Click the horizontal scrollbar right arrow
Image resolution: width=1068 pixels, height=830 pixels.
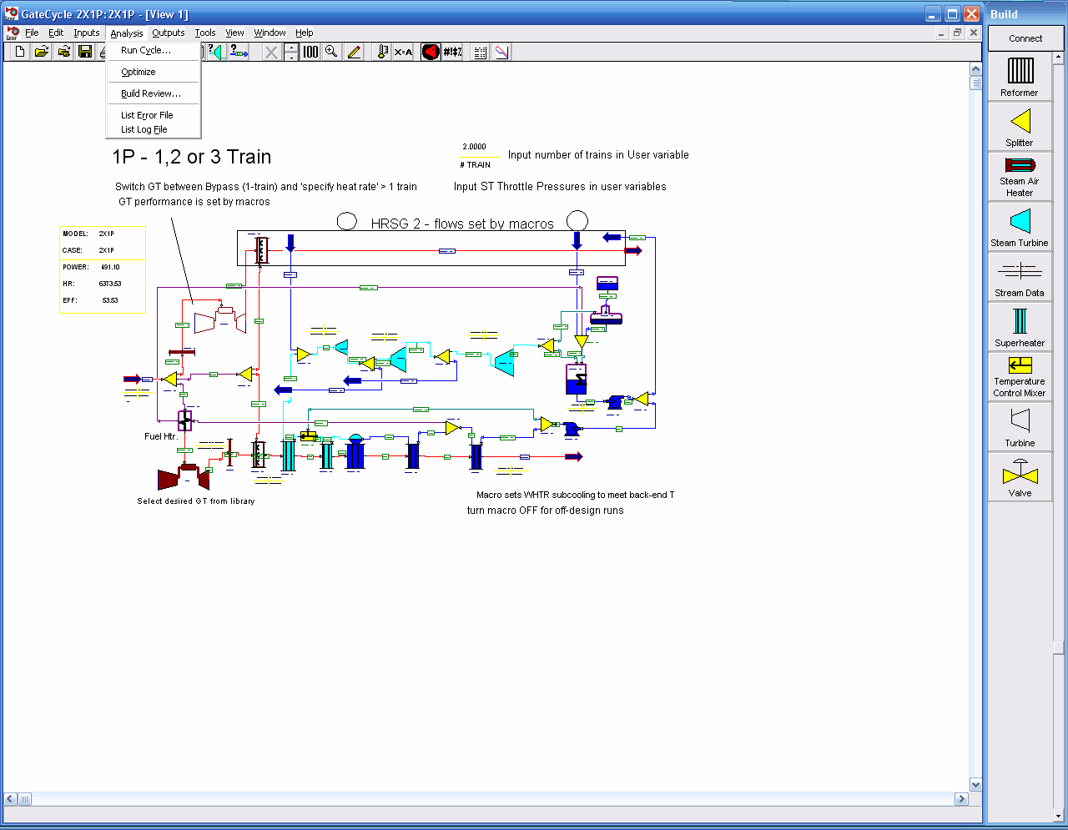[x=961, y=798]
